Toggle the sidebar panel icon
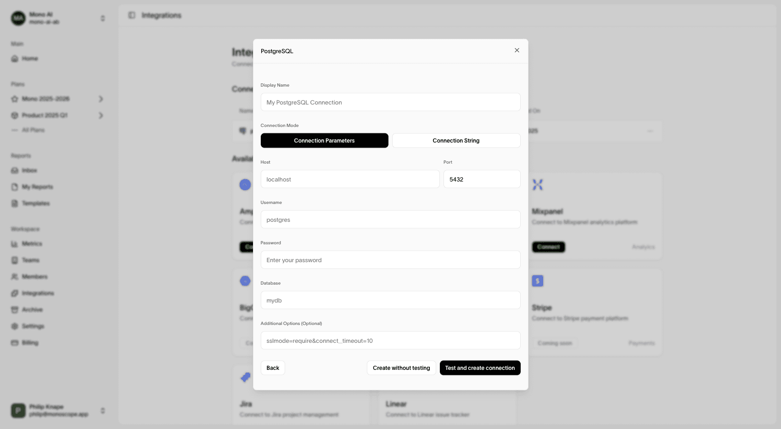The height and width of the screenshot is (429, 781). [x=132, y=15]
